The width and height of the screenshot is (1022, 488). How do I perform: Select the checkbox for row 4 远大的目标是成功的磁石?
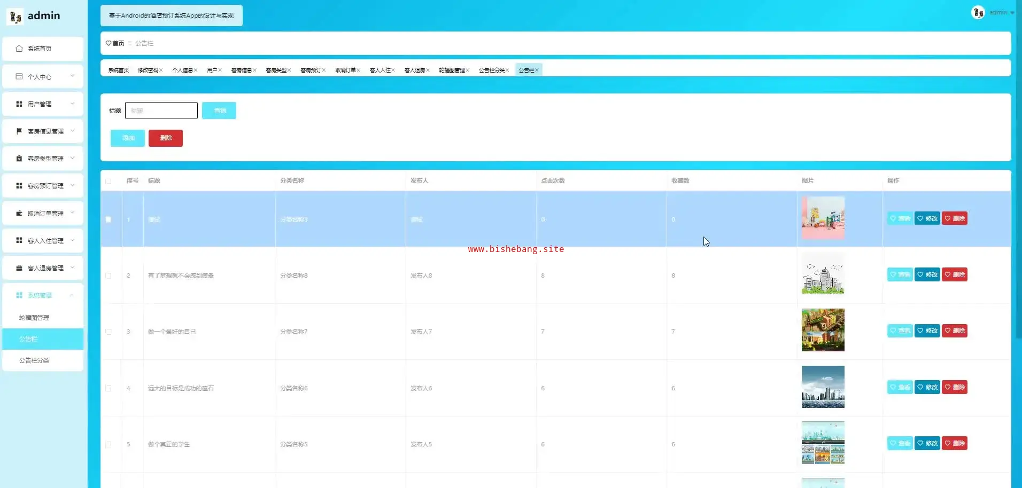tap(109, 389)
